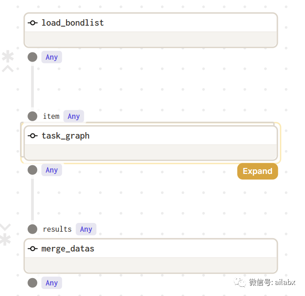
Task: Click the Any type badge under load_bondlist
Action: [x=51, y=57]
